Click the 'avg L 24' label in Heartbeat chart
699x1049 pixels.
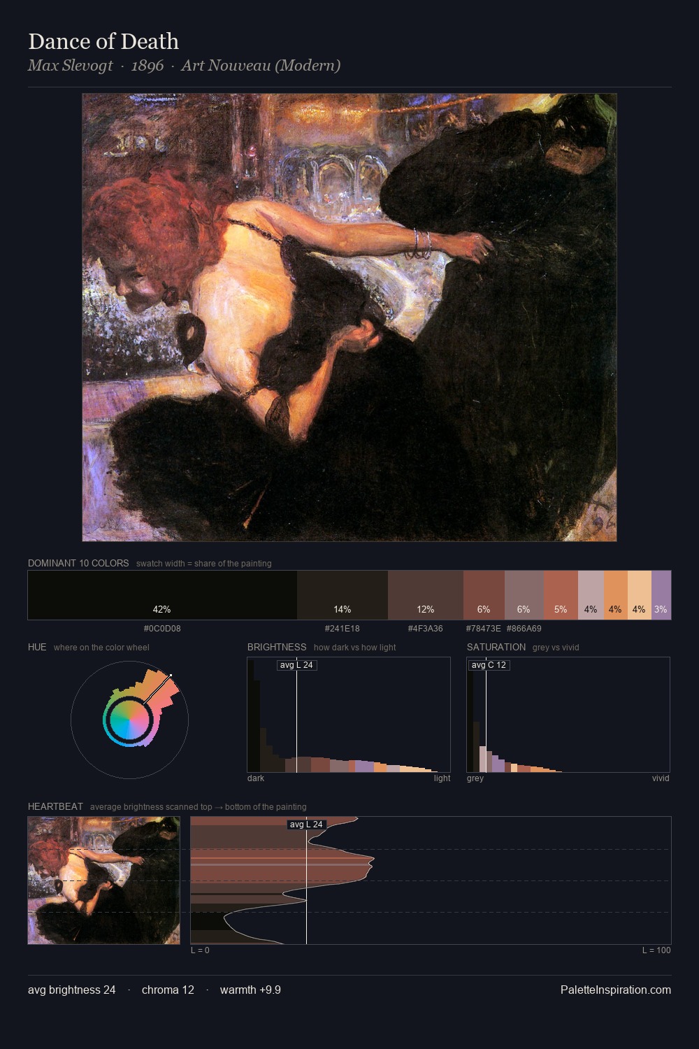click(306, 825)
